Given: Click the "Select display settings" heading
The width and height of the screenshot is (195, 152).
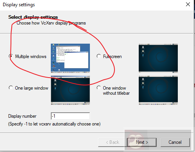Looking at the screenshot, I should 33,17.
